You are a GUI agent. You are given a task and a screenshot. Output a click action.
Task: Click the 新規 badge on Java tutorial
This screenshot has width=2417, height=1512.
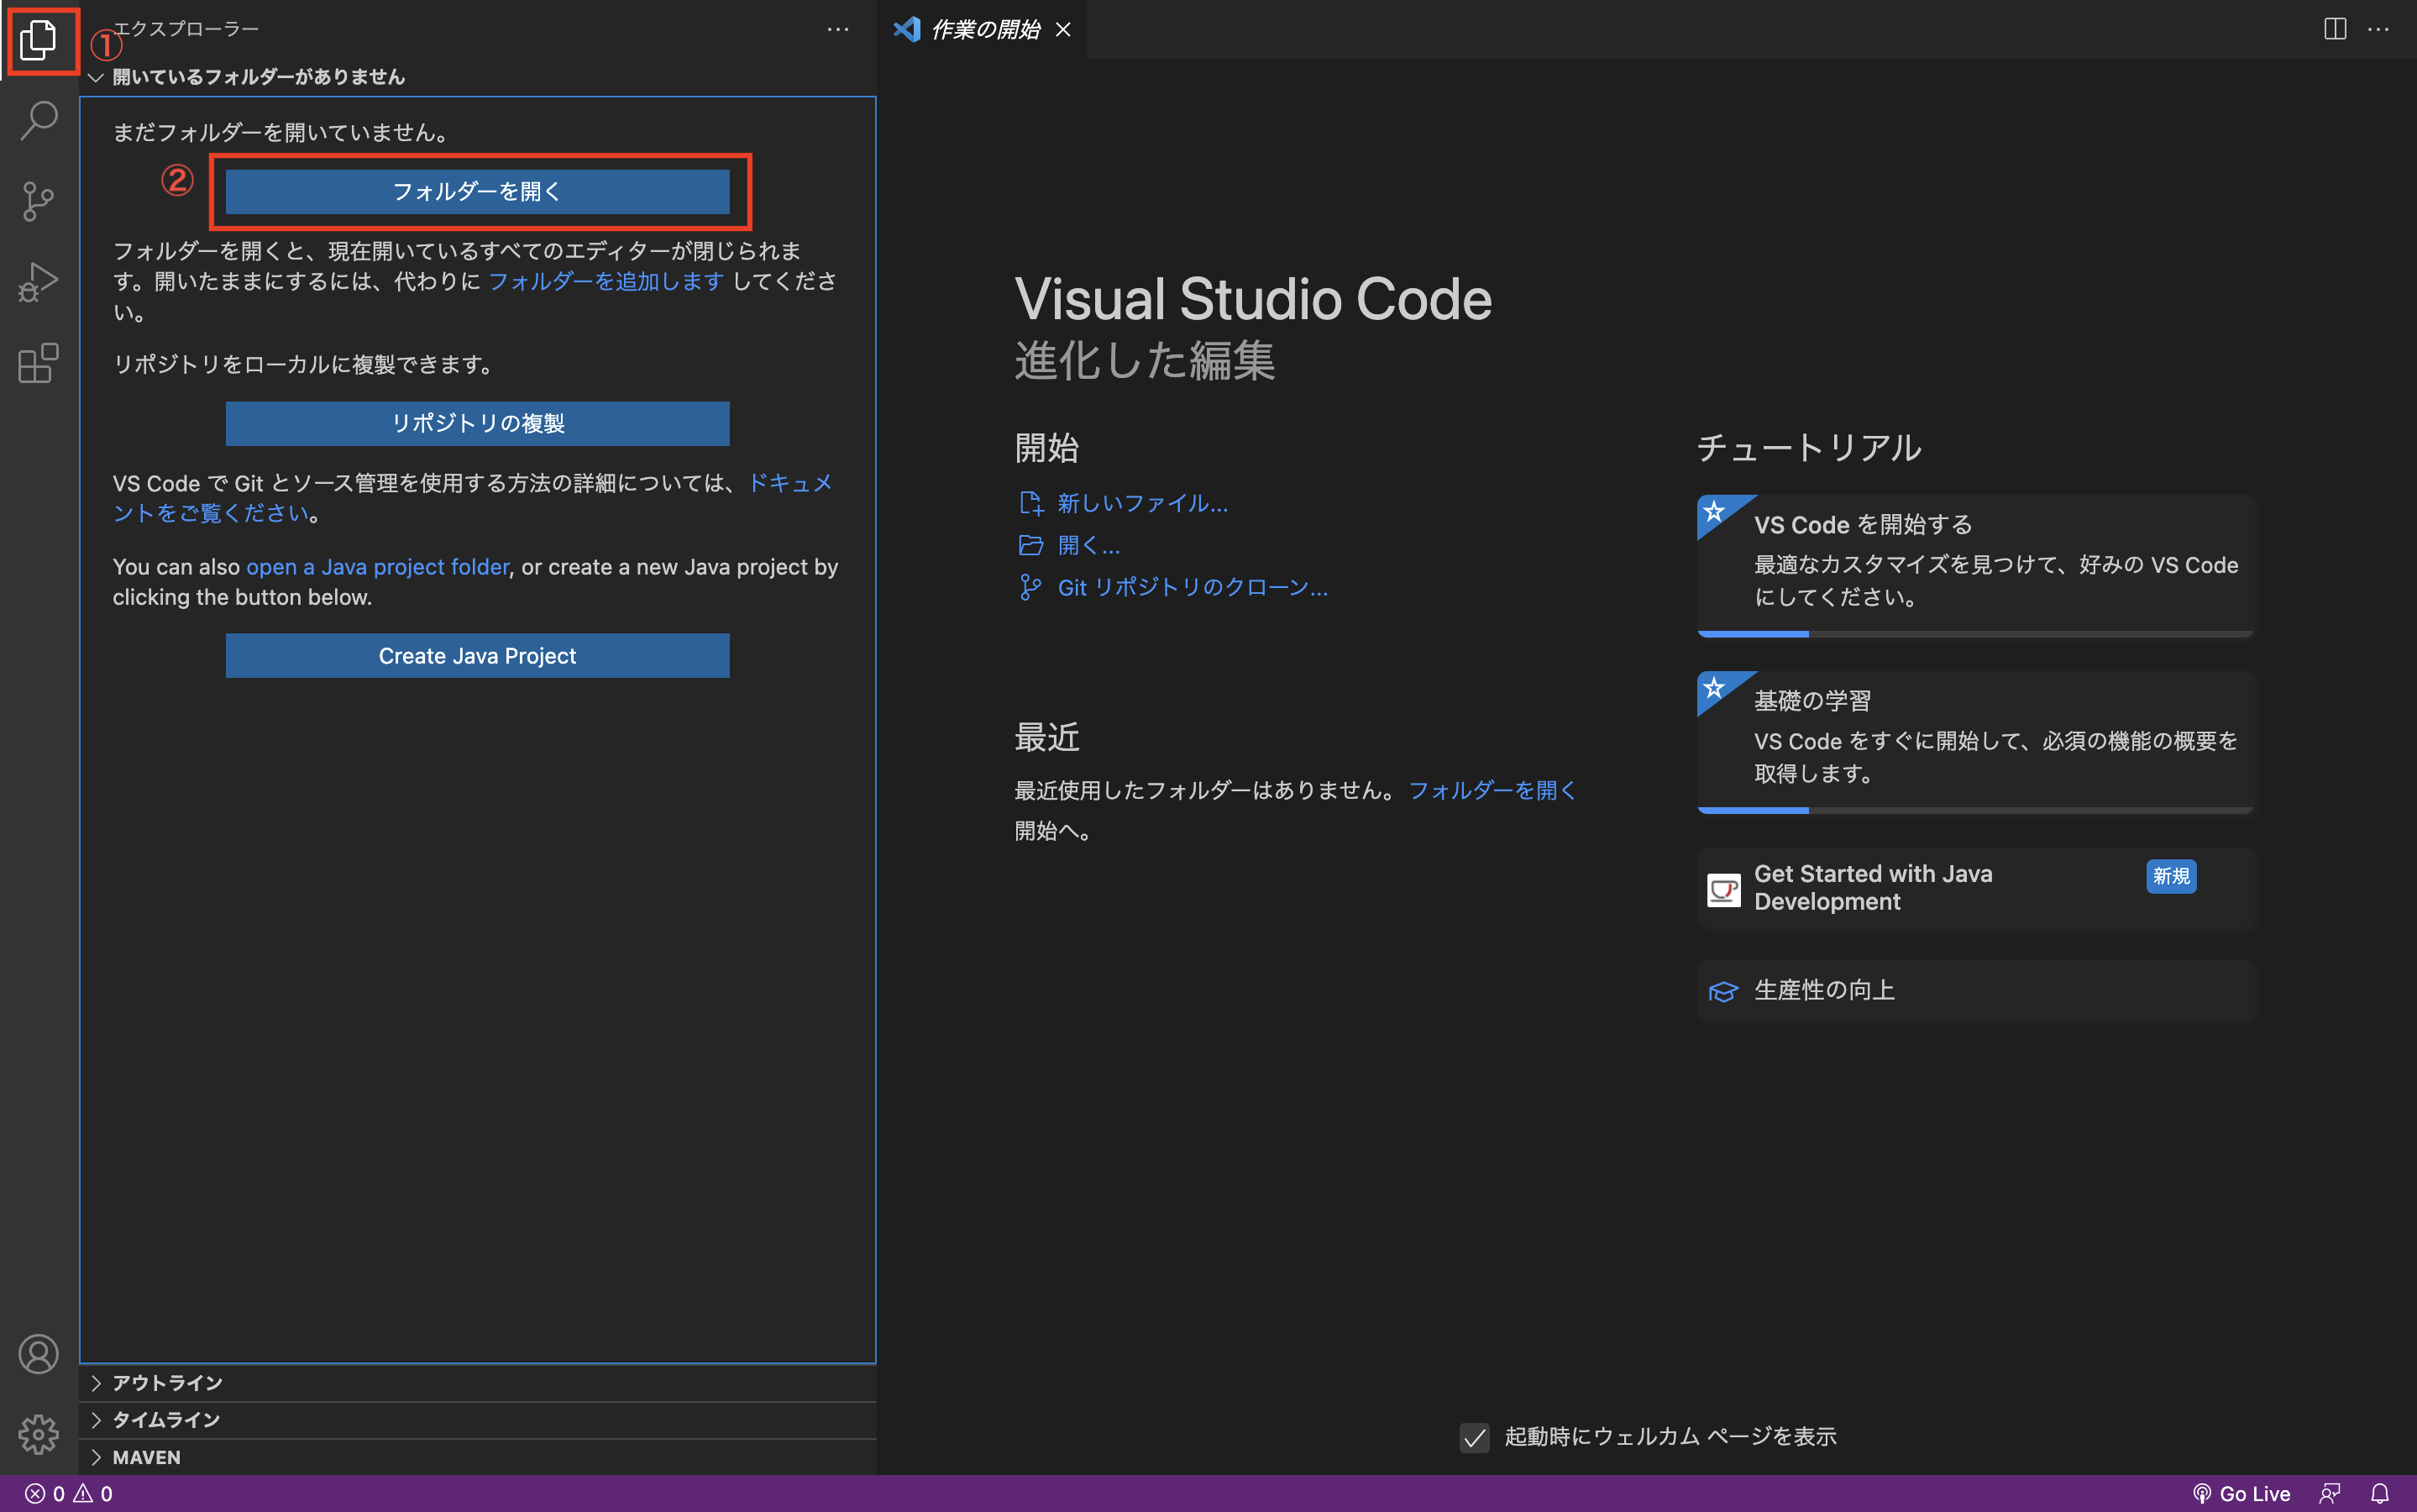pyautogui.click(x=2171, y=876)
